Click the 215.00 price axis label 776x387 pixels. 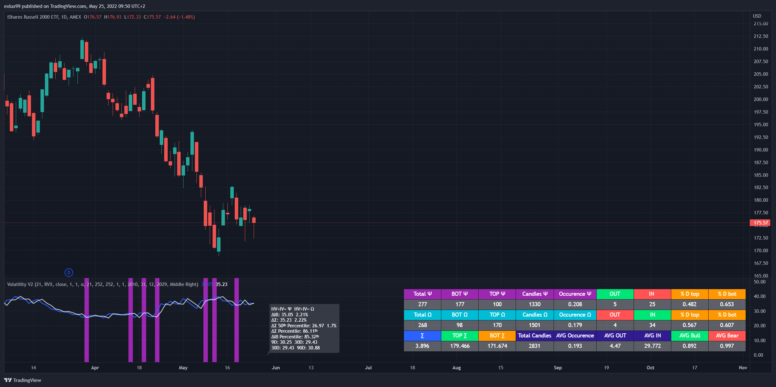[x=761, y=24]
